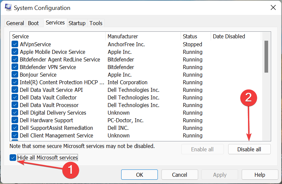This screenshot has width=282, height=184.
Task: Disable the Bonjour Service checkbox
Action: tap(15, 75)
